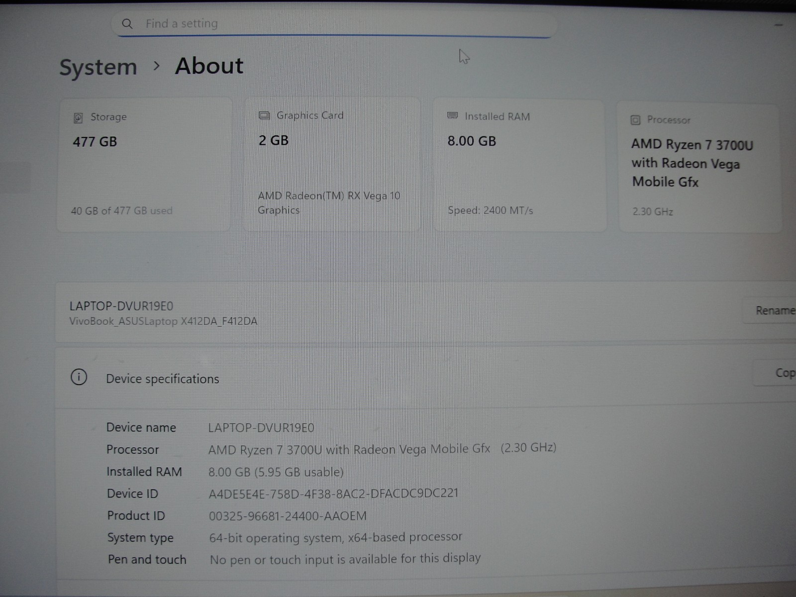The width and height of the screenshot is (796, 597).
Task: Select '8.00 GB (5.95 GB usable)' value
Action: pyautogui.click(x=276, y=472)
